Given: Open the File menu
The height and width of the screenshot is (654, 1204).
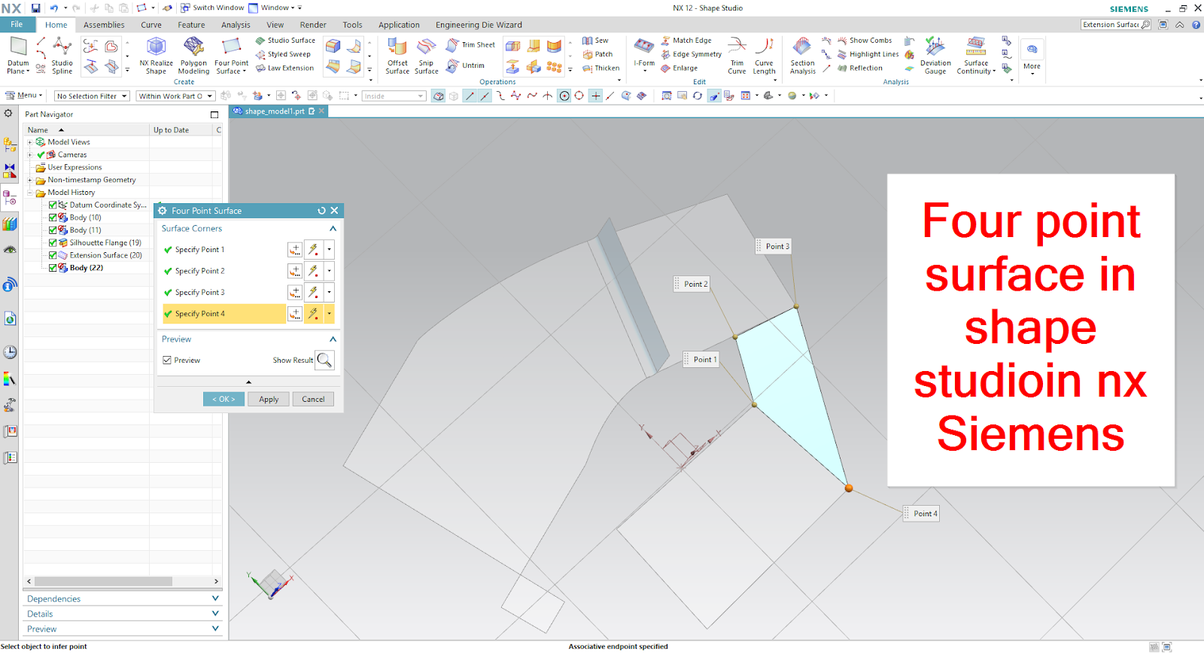Looking at the screenshot, I should (x=17, y=25).
